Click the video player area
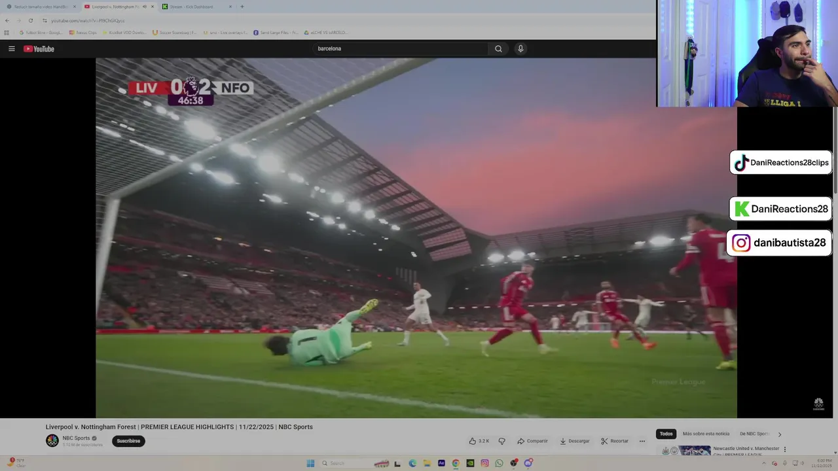This screenshot has height=471, width=838. [x=416, y=237]
